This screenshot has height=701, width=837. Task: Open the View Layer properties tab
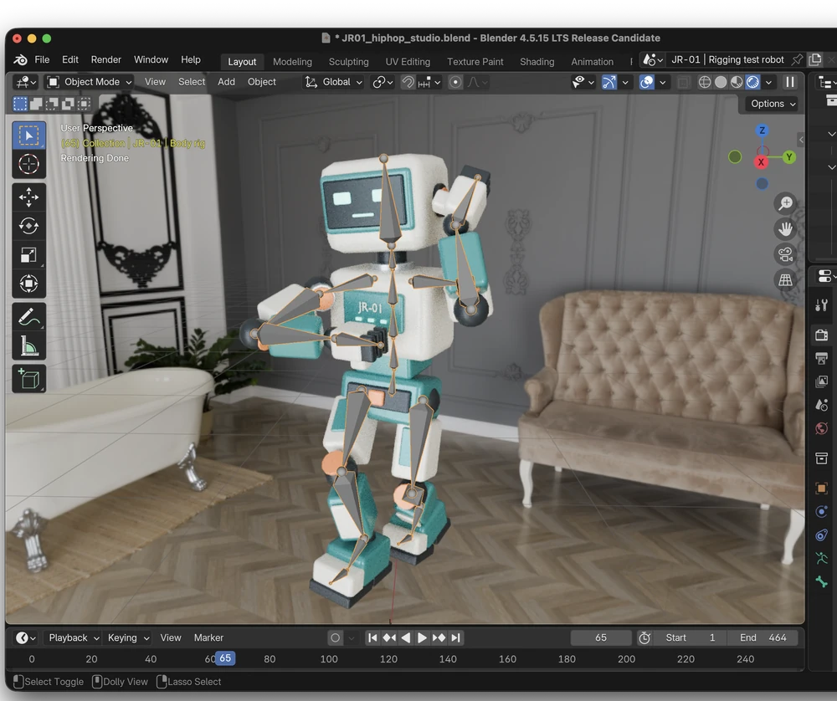point(822,382)
